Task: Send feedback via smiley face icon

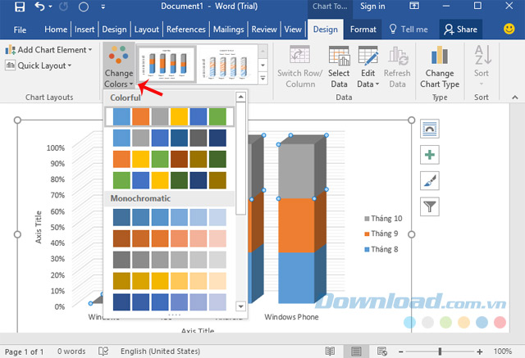Action: (x=509, y=29)
